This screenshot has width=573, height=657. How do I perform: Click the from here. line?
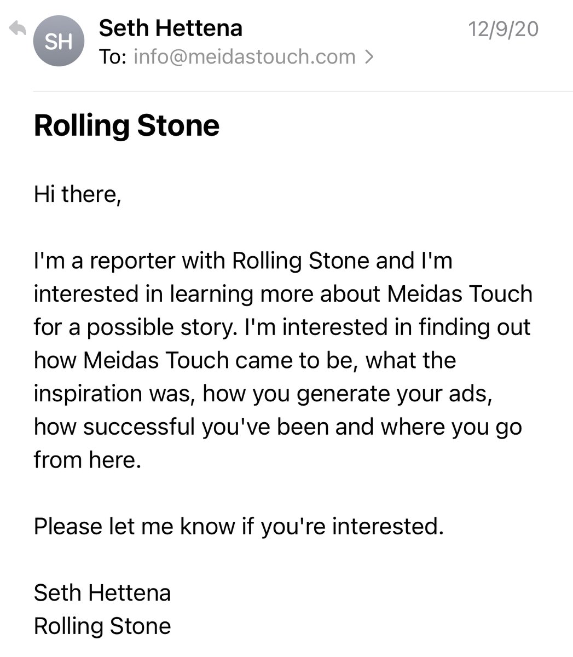pos(88,460)
